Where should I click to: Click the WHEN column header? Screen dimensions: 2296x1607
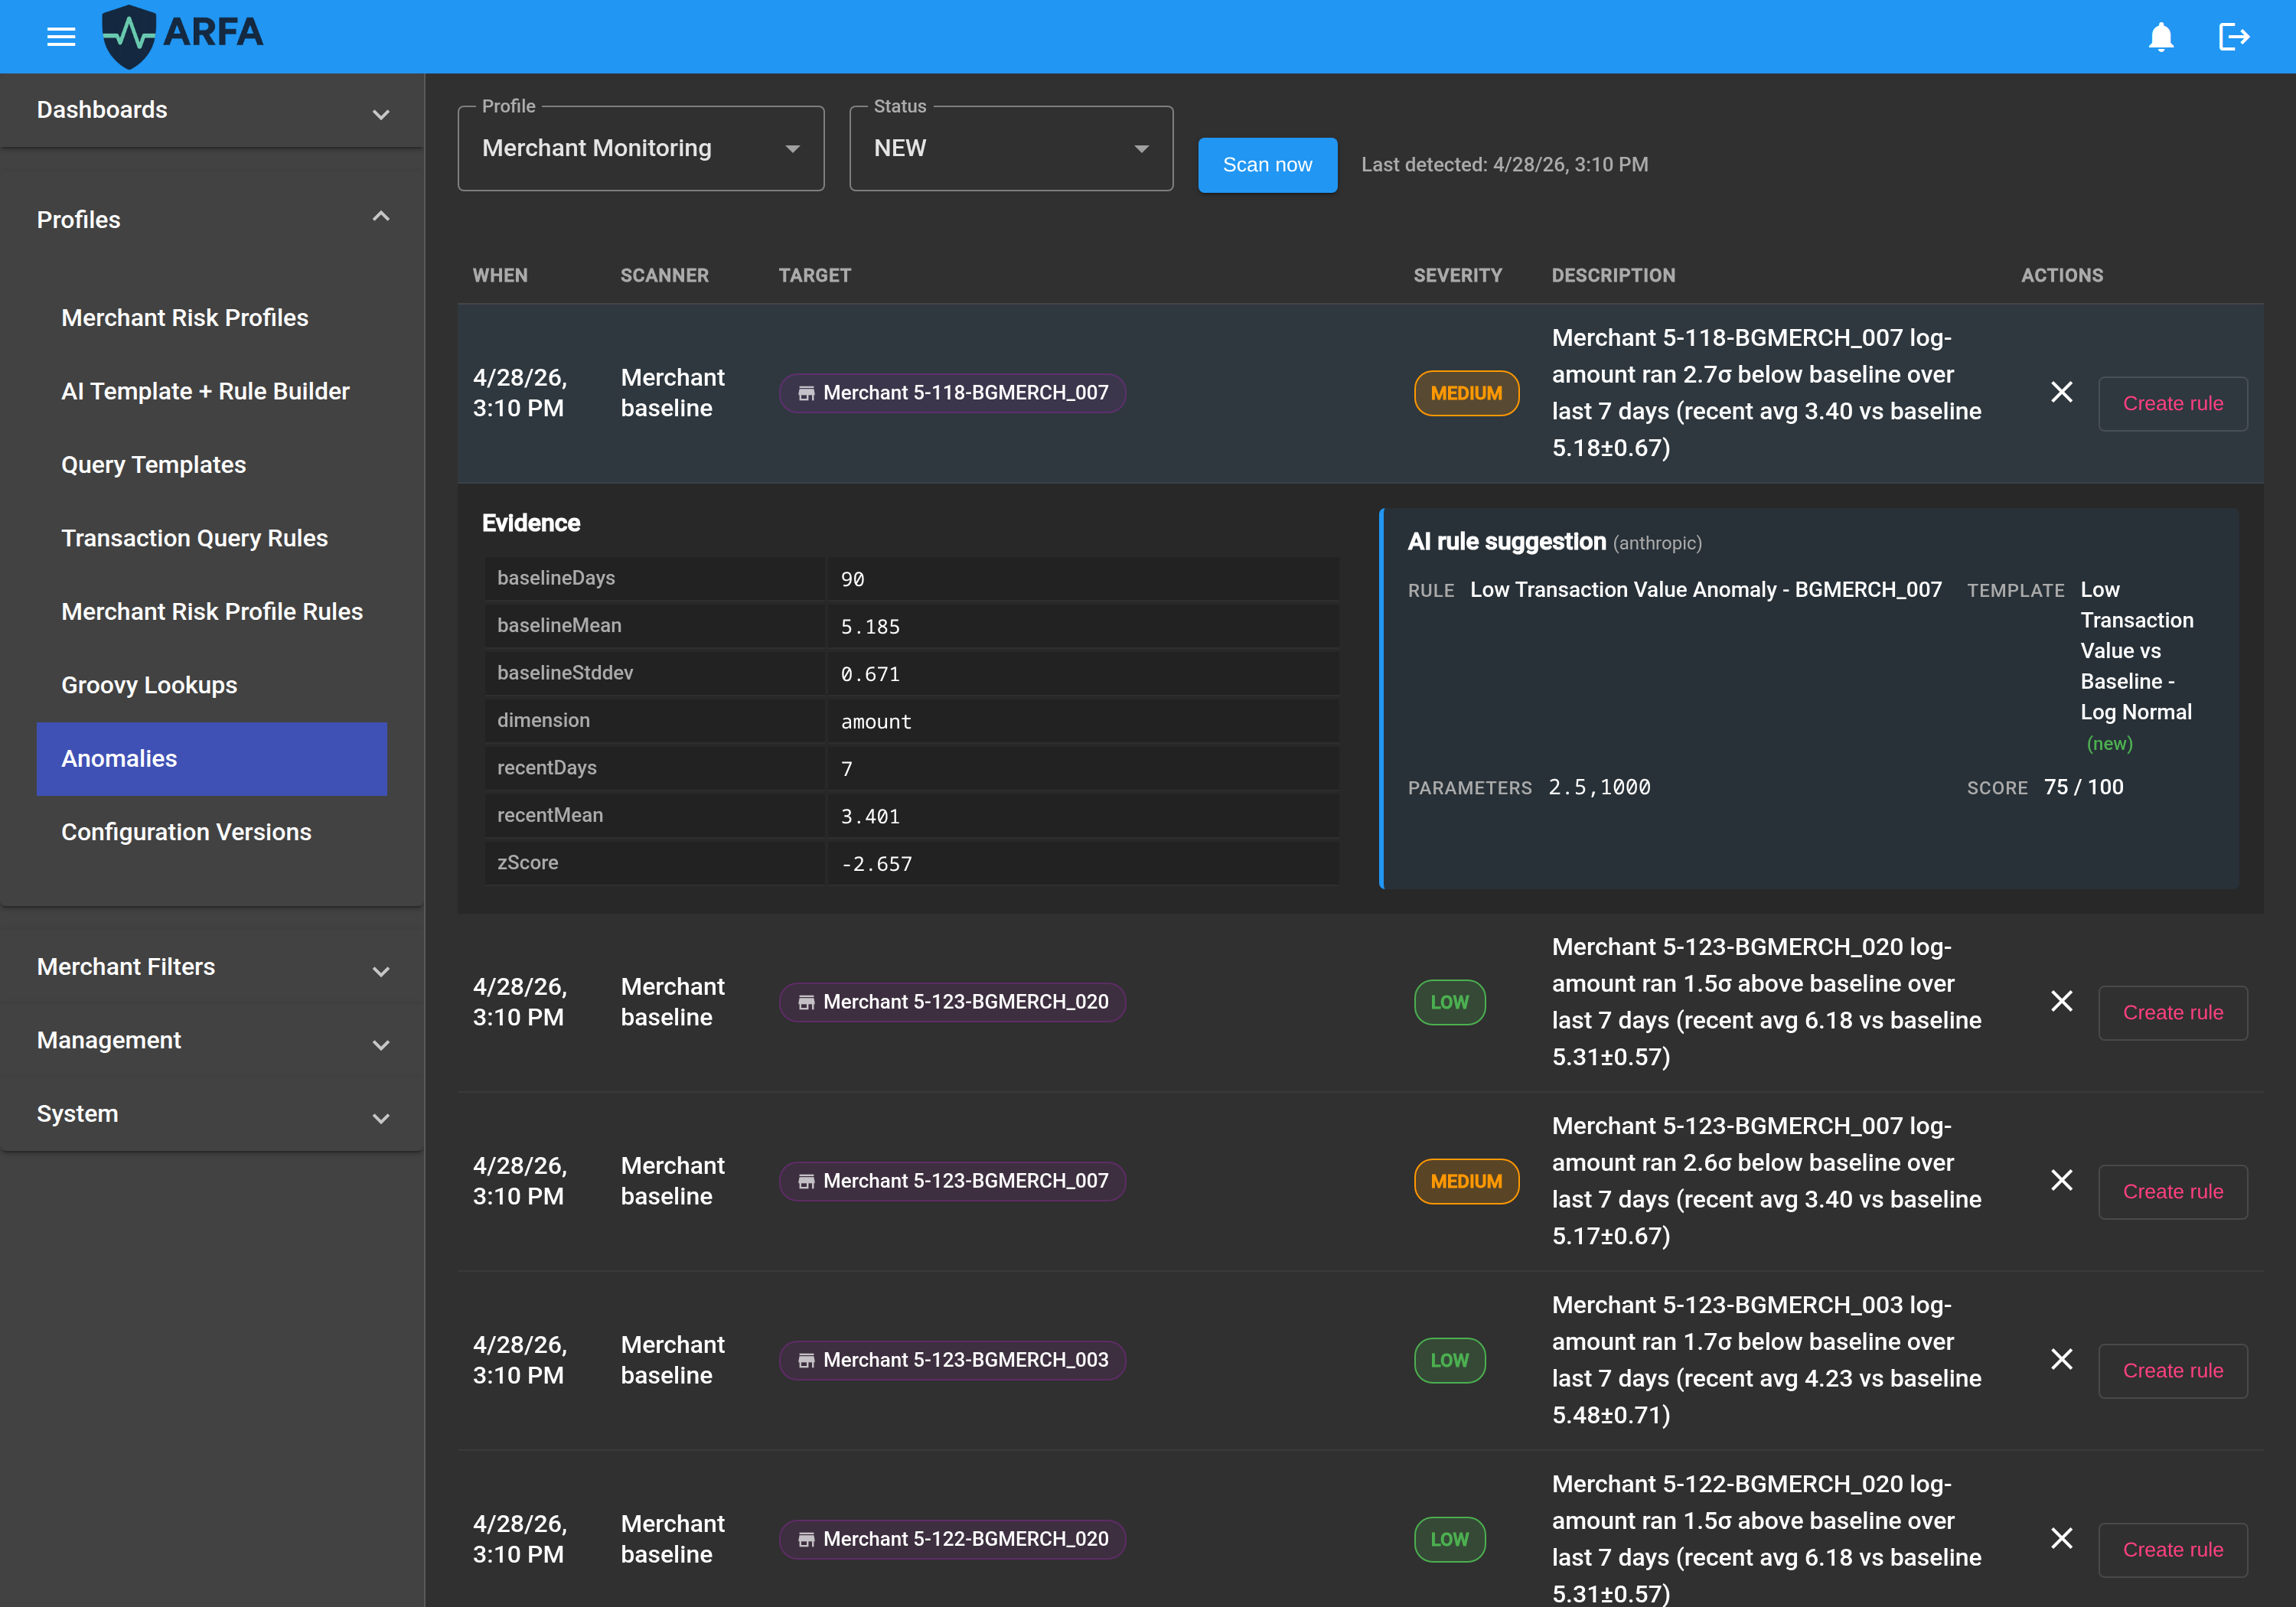pos(500,275)
